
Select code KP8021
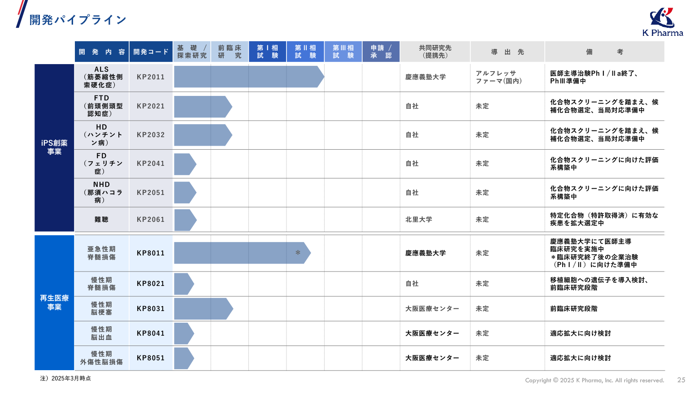click(x=151, y=284)
